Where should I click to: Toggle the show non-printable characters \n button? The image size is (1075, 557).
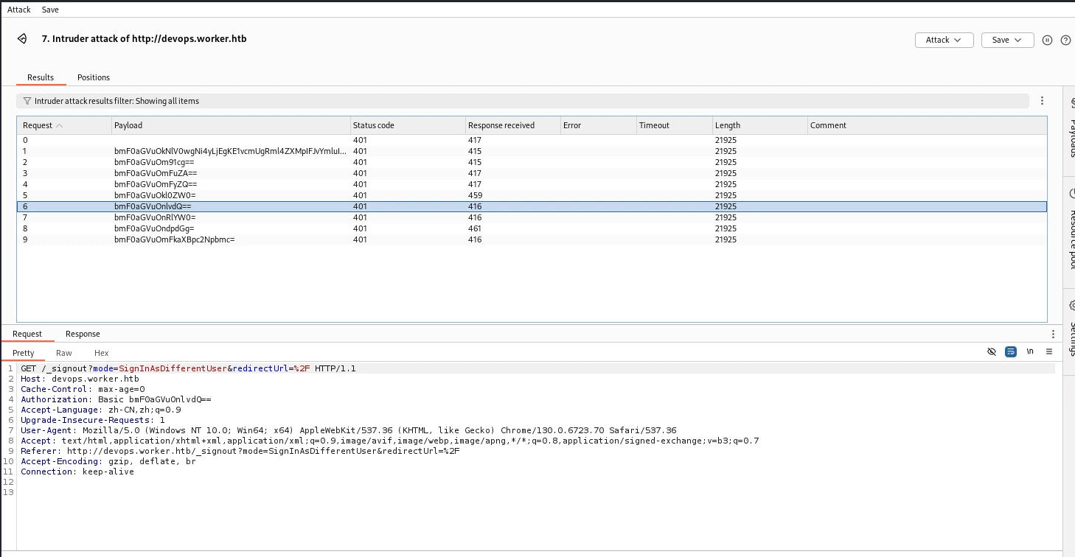click(1030, 352)
